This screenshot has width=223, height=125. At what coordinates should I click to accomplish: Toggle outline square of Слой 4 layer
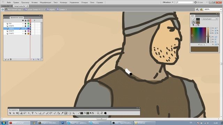tap(28, 31)
